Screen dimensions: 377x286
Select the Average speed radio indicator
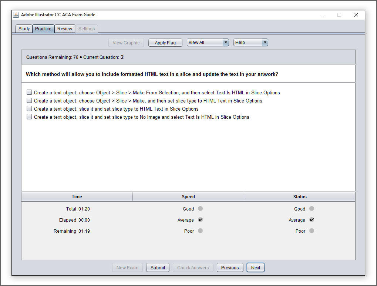point(200,220)
